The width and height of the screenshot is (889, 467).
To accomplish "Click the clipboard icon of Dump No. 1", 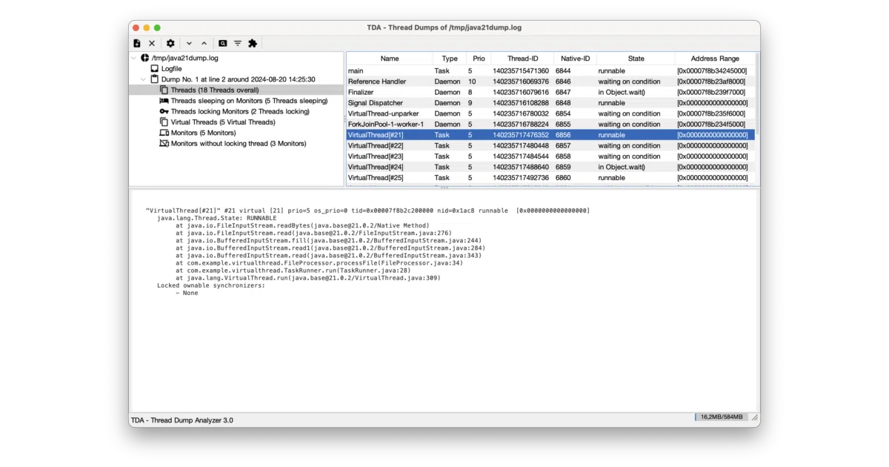I will tap(155, 79).
